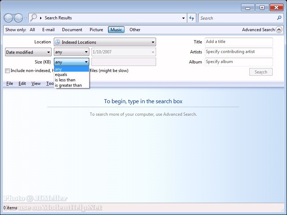
Task: Click the arrow before Search Results
Action: tap(41, 18)
